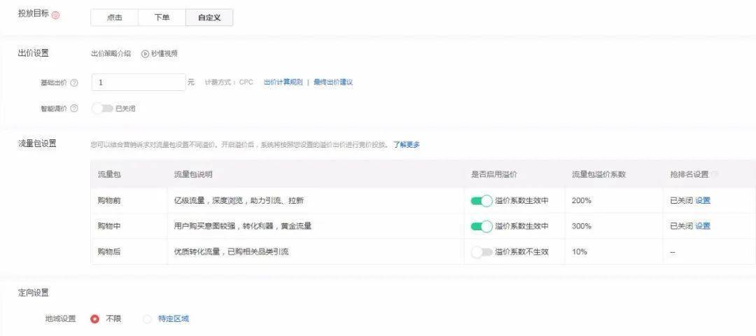Turn off premium toggle for 购物前
Screen dimensions: 756x336
[x=481, y=201]
